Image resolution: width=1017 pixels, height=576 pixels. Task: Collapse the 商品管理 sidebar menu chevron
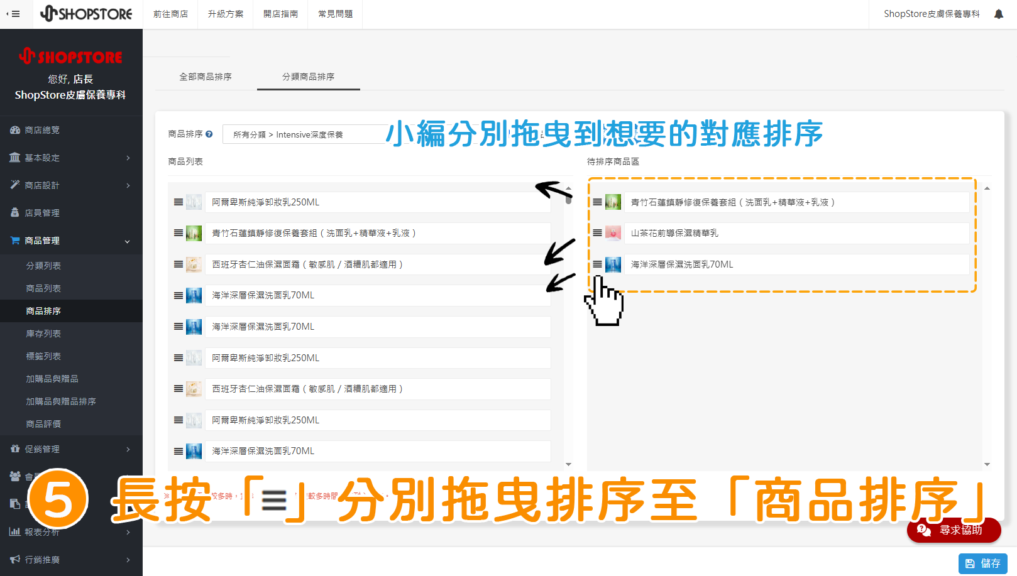(128, 241)
